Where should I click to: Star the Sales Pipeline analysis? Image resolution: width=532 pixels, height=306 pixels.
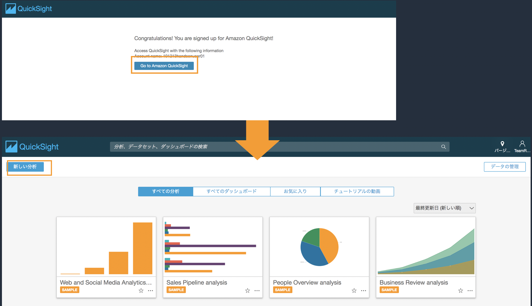click(247, 290)
